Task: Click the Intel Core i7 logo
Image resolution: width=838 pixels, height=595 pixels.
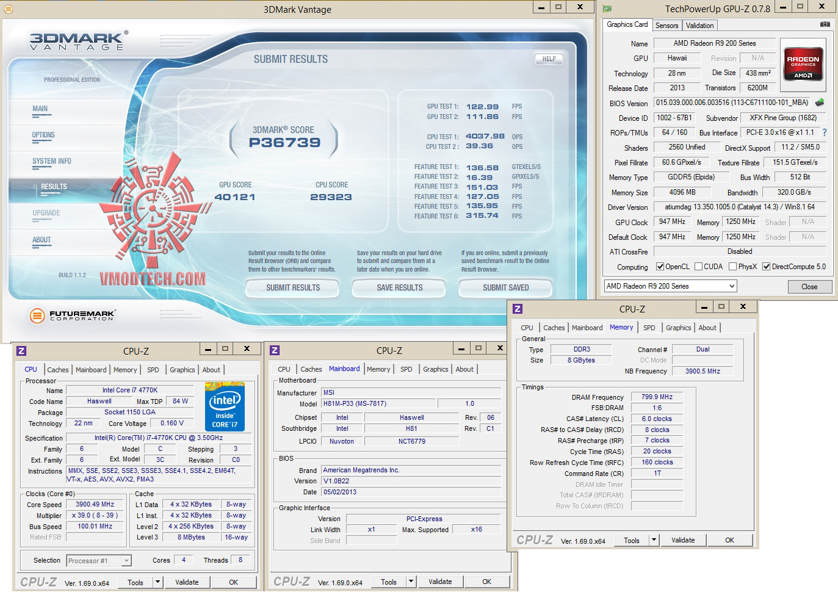Action: point(225,406)
